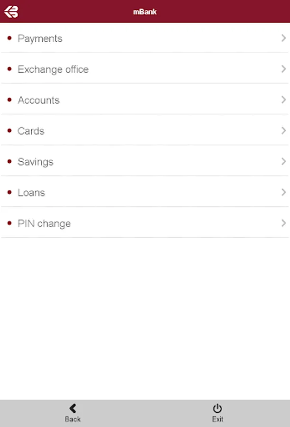Click the red bullet beside Accounts
Viewport: 290px width, 427px height.
pos(9,100)
